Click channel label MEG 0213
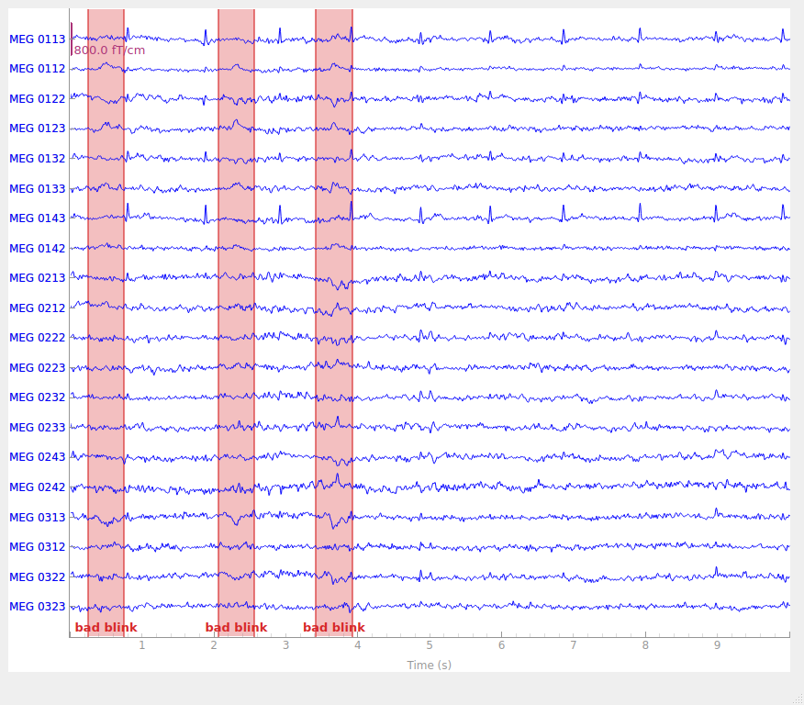Image resolution: width=804 pixels, height=705 pixels. (38, 278)
